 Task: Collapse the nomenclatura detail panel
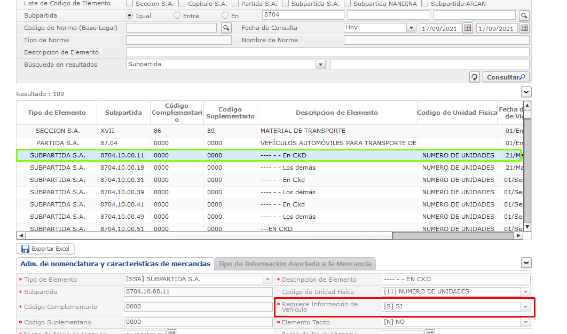point(526,263)
